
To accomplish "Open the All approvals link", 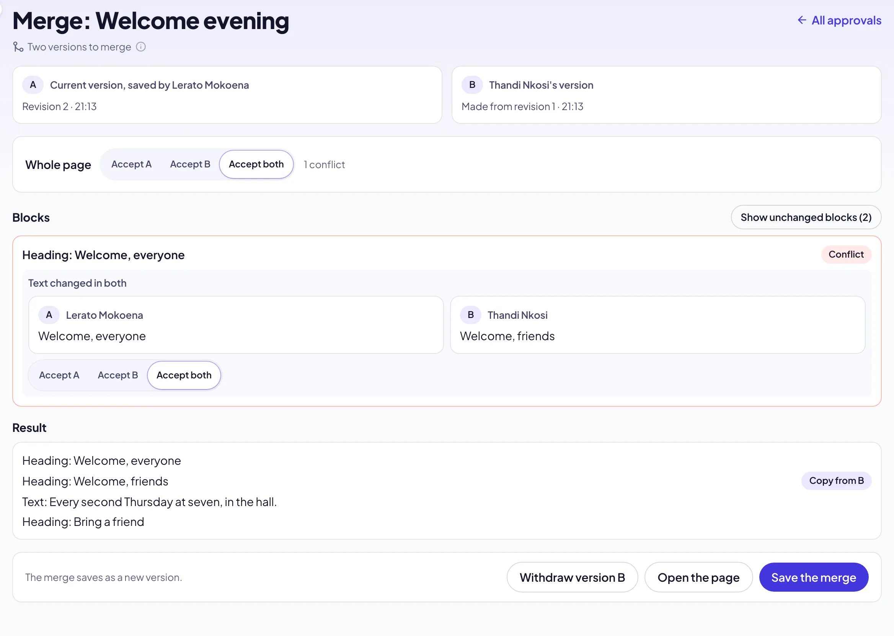I will 839,20.
